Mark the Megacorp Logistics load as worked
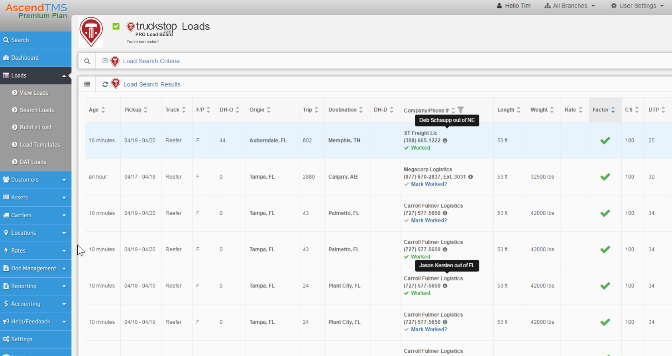 pyautogui.click(x=429, y=184)
